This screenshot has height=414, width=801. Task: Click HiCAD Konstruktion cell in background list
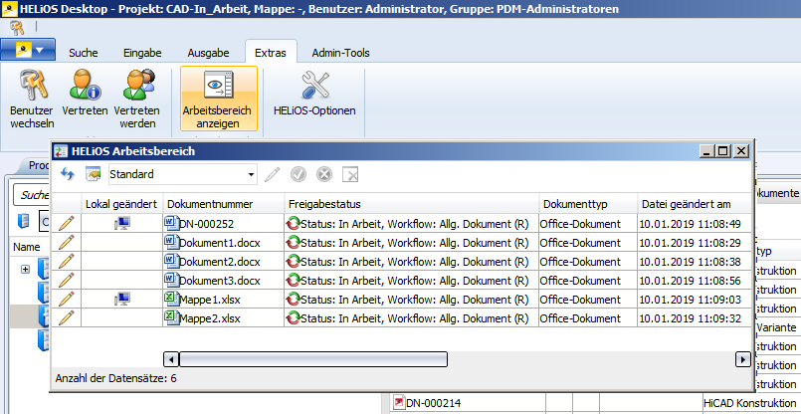click(750, 403)
